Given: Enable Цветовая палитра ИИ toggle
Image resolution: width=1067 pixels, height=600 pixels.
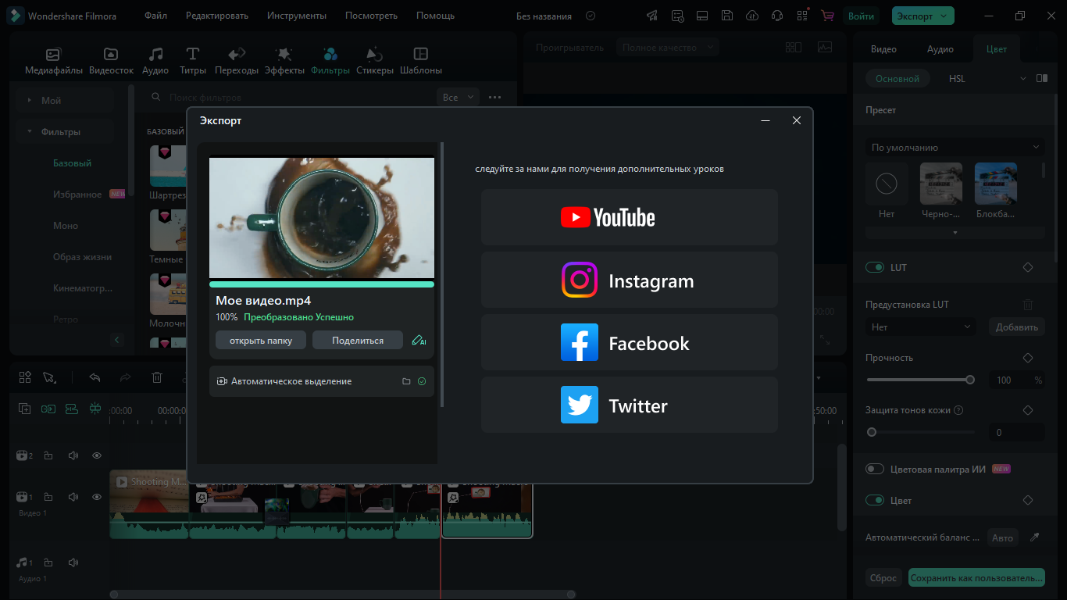Looking at the screenshot, I should (x=875, y=469).
